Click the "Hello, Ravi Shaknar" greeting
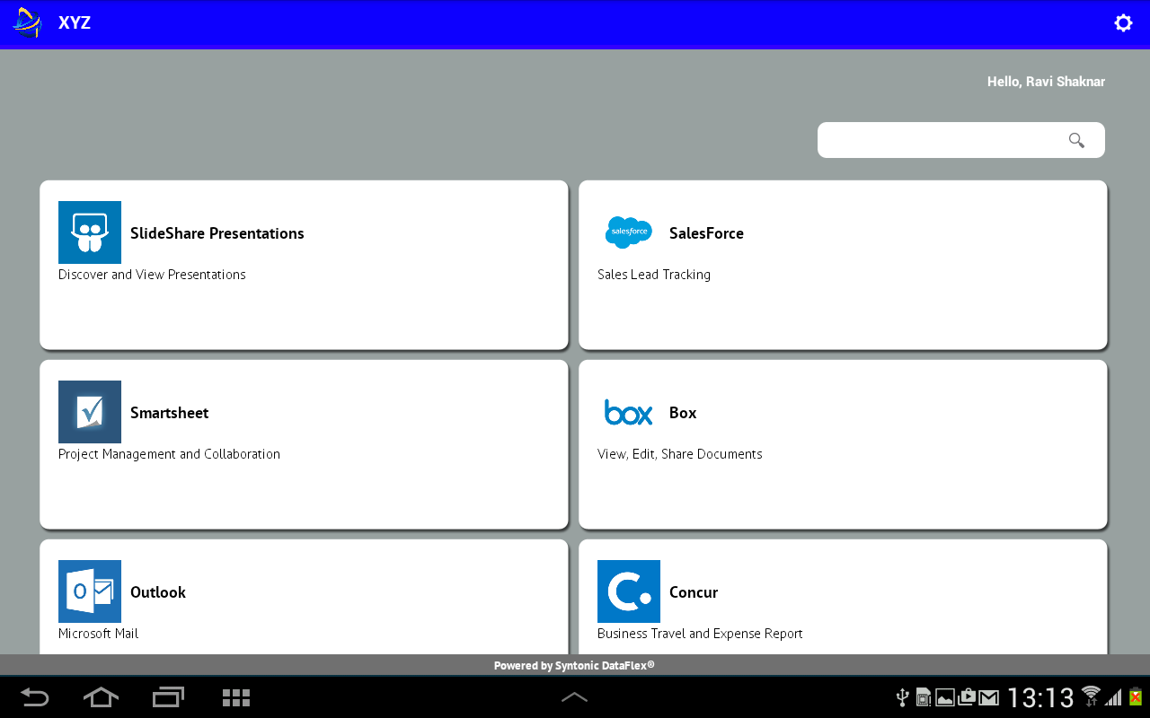Screen dimensions: 1150x718 pyautogui.click(x=1046, y=82)
